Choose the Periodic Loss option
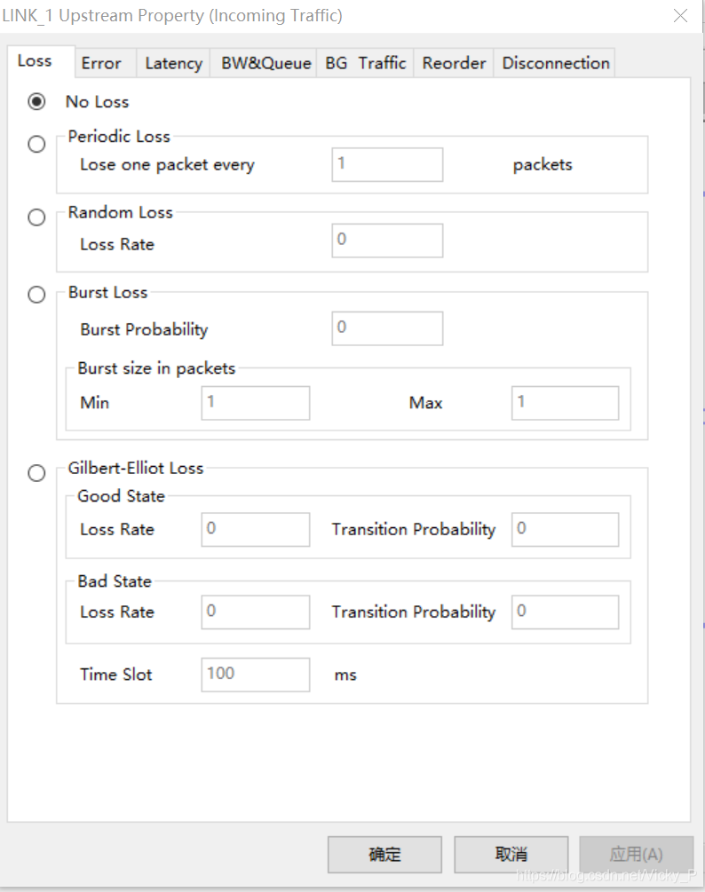 pyautogui.click(x=36, y=144)
